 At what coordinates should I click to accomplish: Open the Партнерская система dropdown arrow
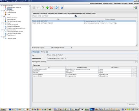[x=136, y=62]
